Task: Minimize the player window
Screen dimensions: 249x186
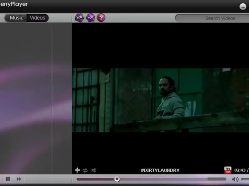Action: point(243,7)
